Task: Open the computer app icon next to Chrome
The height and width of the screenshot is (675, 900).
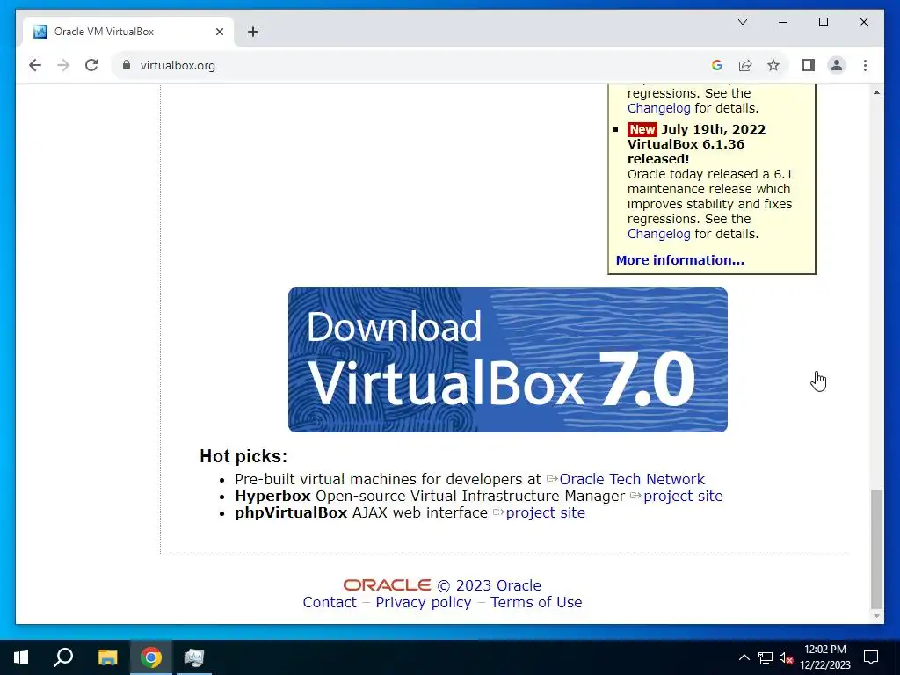Action: click(194, 657)
